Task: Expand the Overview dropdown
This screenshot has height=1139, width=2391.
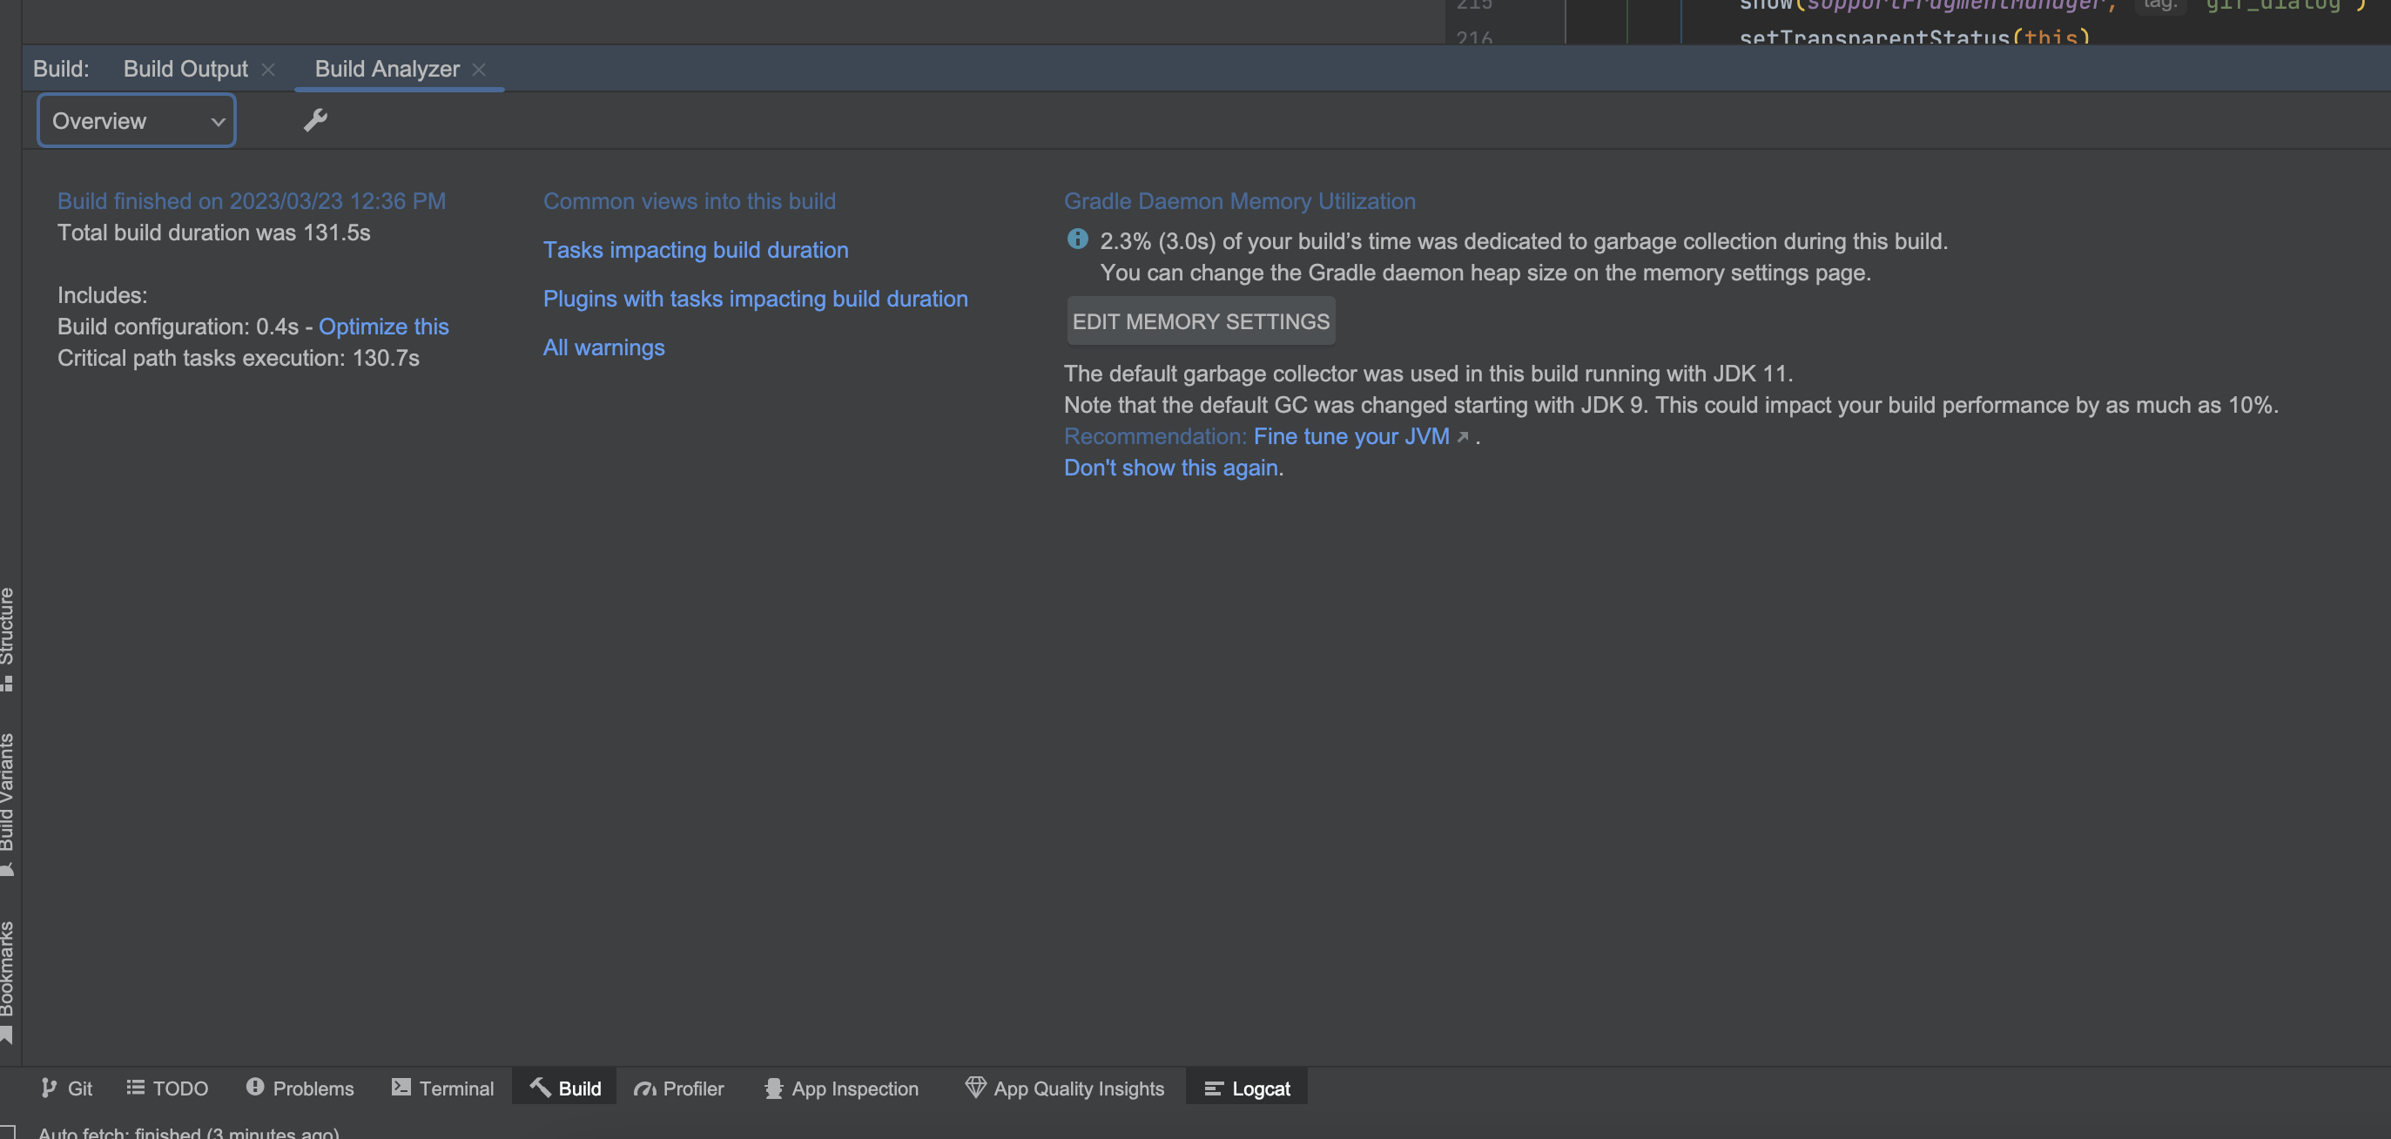Action: 137,121
